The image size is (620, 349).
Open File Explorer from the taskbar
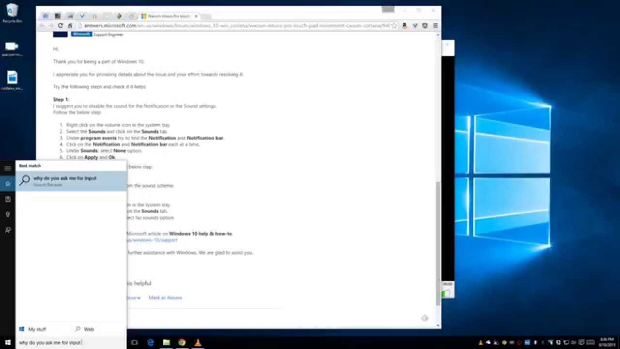coord(166,343)
